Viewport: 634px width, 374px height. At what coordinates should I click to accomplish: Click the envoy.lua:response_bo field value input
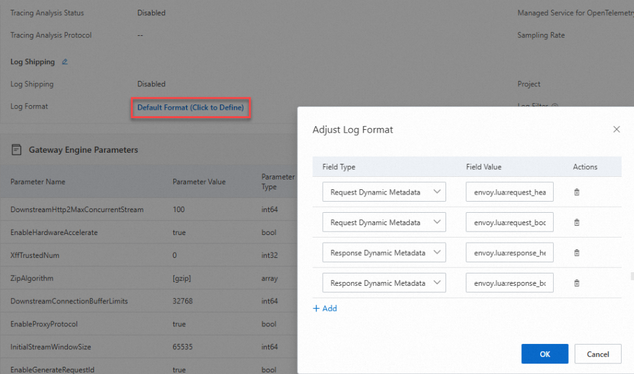click(x=509, y=283)
